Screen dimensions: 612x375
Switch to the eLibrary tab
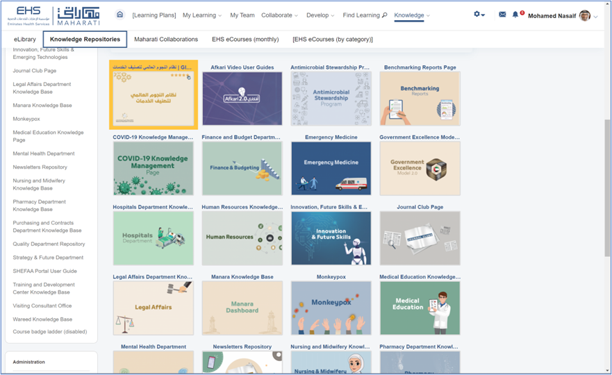(x=24, y=39)
